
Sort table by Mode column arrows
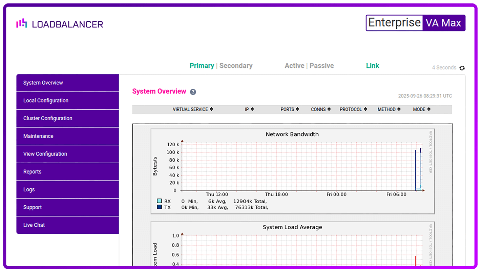pyautogui.click(x=429, y=109)
